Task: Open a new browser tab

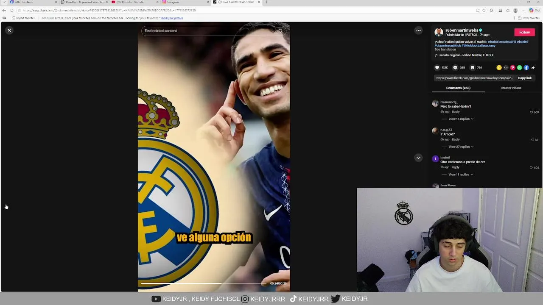Action: pyautogui.click(x=266, y=2)
